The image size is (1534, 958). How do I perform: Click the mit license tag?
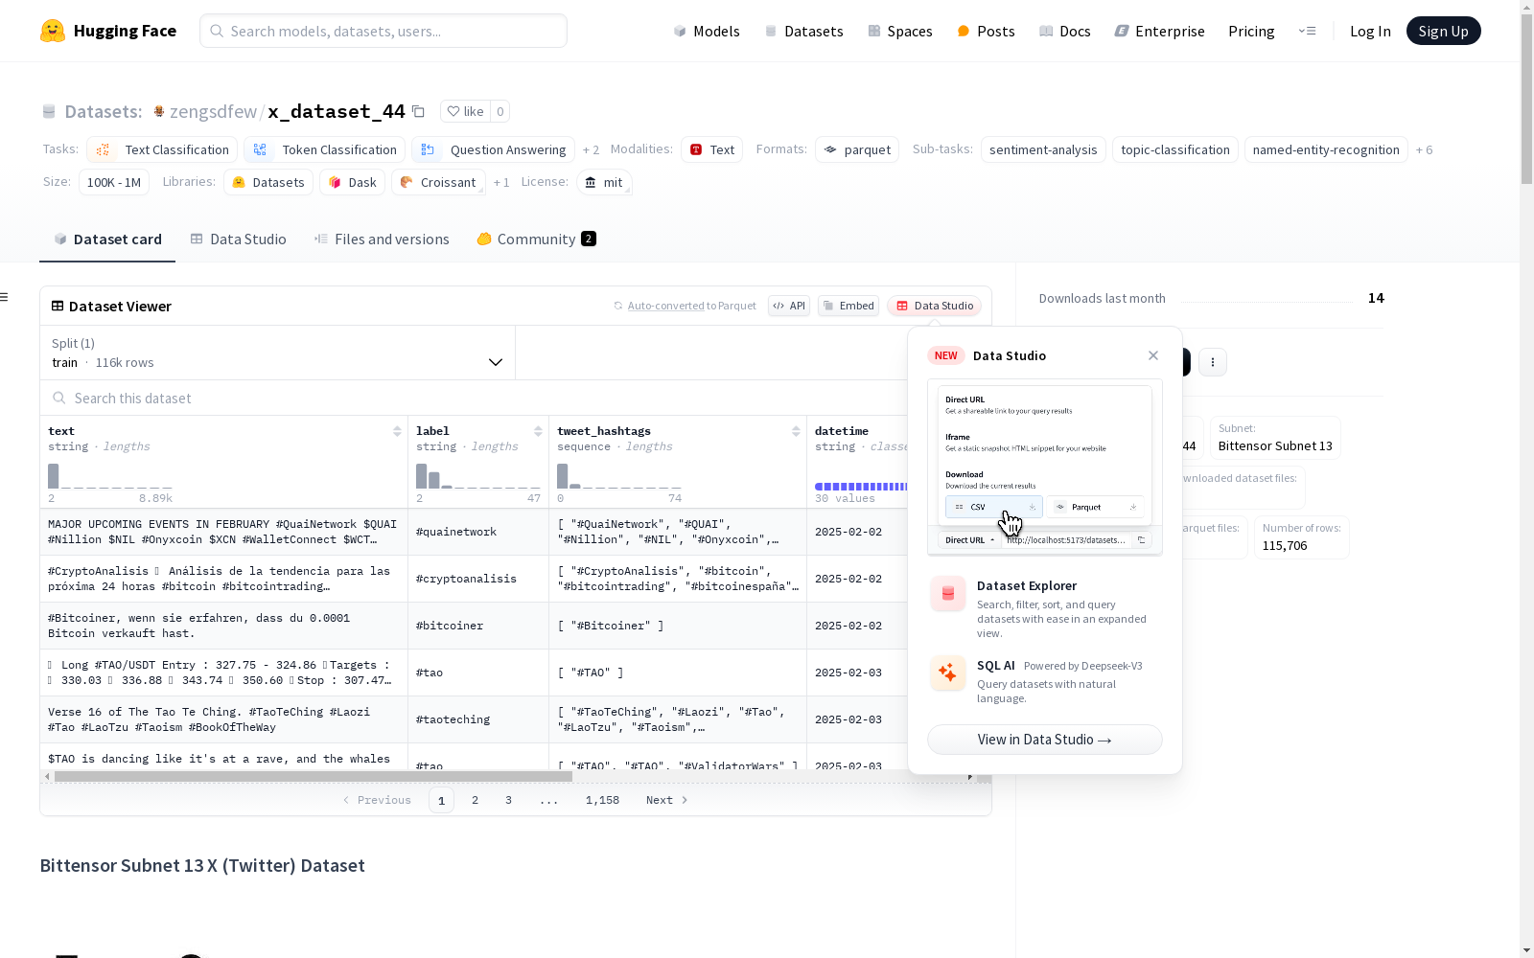click(x=604, y=182)
